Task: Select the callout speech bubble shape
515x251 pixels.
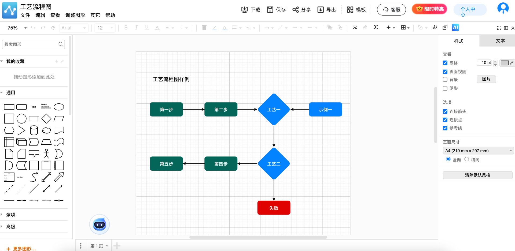Action: (x=34, y=154)
